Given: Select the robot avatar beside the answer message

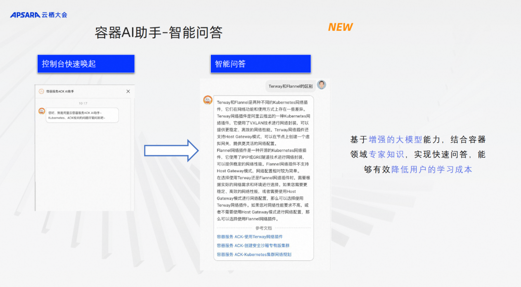Looking at the screenshot, I should click(207, 100).
